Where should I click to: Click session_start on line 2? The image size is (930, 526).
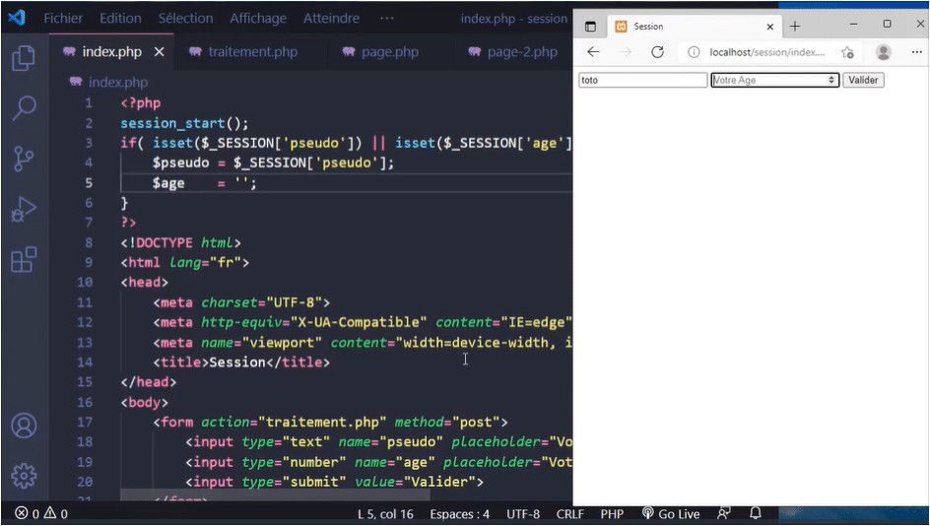coord(172,123)
